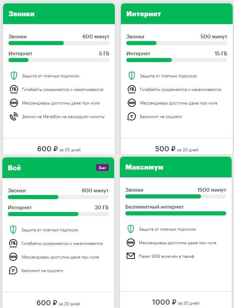The height and width of the screenshot is (308, 234).
Task: Click the ГБ icon in the Интернет card
Action: pyautogui.click(x=131, y=90)
